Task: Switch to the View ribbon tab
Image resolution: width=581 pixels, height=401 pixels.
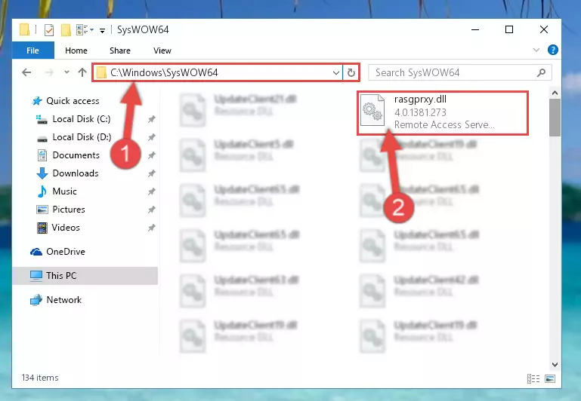Action: tap(162, 51)
